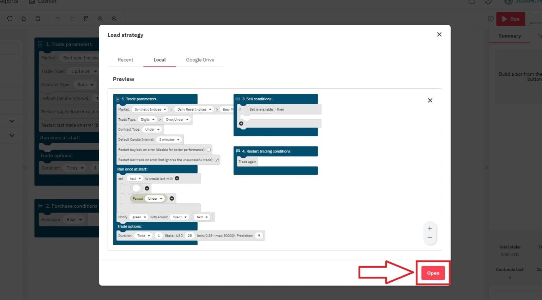Toggle the preview zoom plus control

(430, 228)
